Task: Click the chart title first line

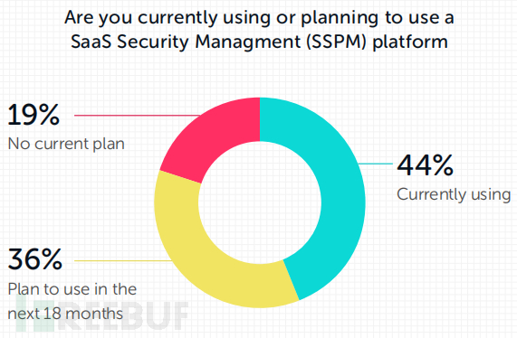Action: pos(259,17)
